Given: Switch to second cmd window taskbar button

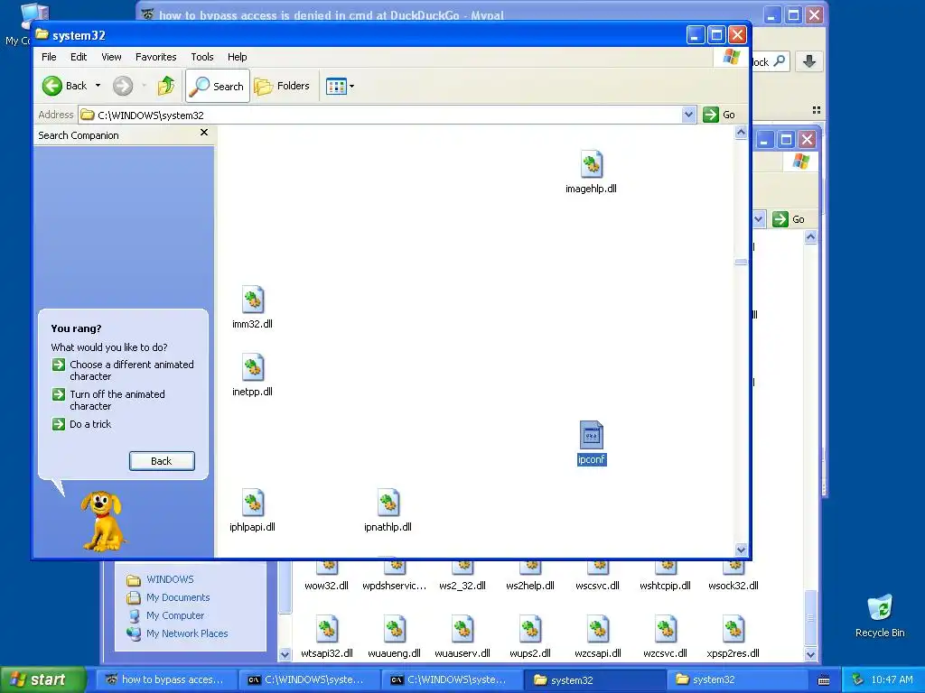Looking at the screenshot, I should (x=453, y=679).
